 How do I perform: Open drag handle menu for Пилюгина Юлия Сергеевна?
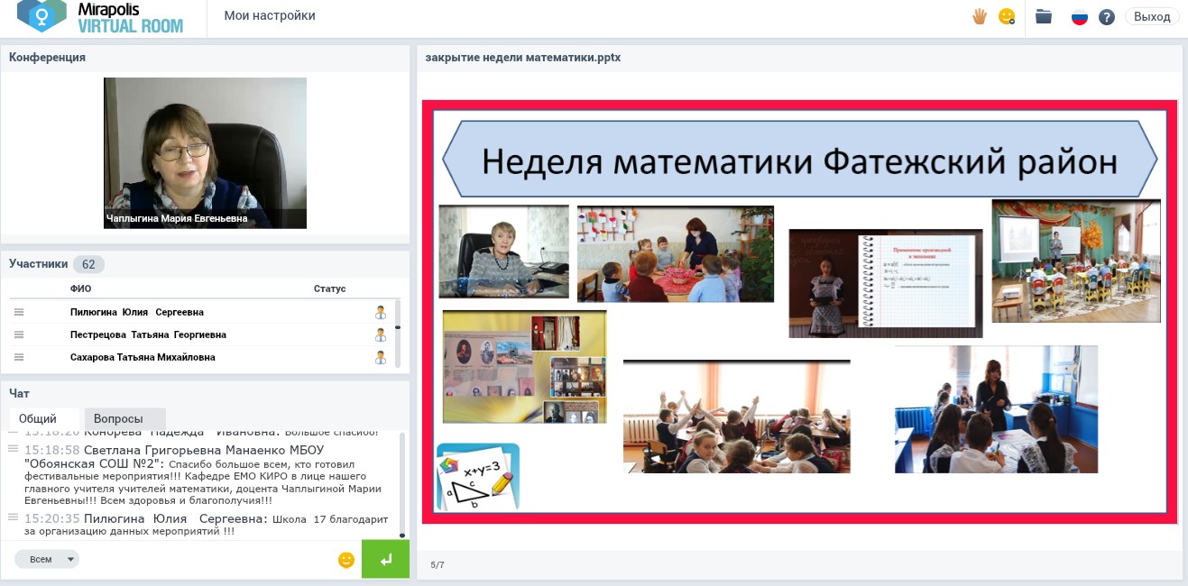pyautogui.click(x=19, y=312)
